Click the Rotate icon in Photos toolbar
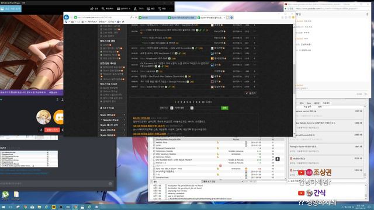This screenshot has height=210, width=374. tap(160, 9)
